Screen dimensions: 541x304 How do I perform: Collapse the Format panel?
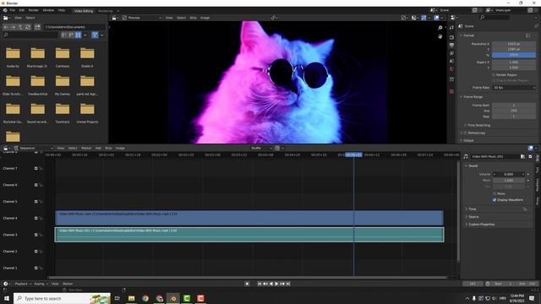pos(467,35)
